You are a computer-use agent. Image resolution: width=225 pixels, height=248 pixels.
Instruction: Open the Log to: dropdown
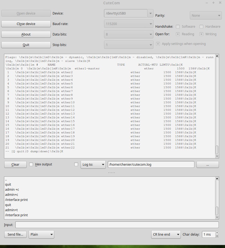tap(93, 165)
